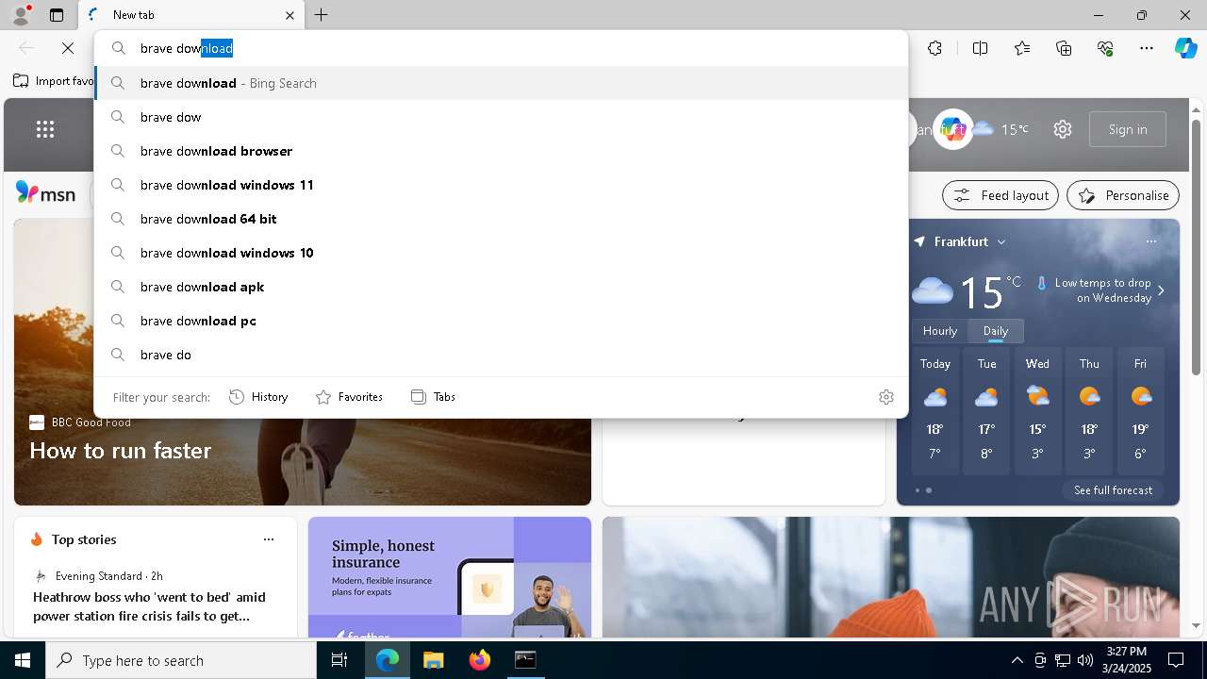Screen dimensions: 1207x679
Task: Open Top stories more options ellipsis
Action: coord(269,539)
